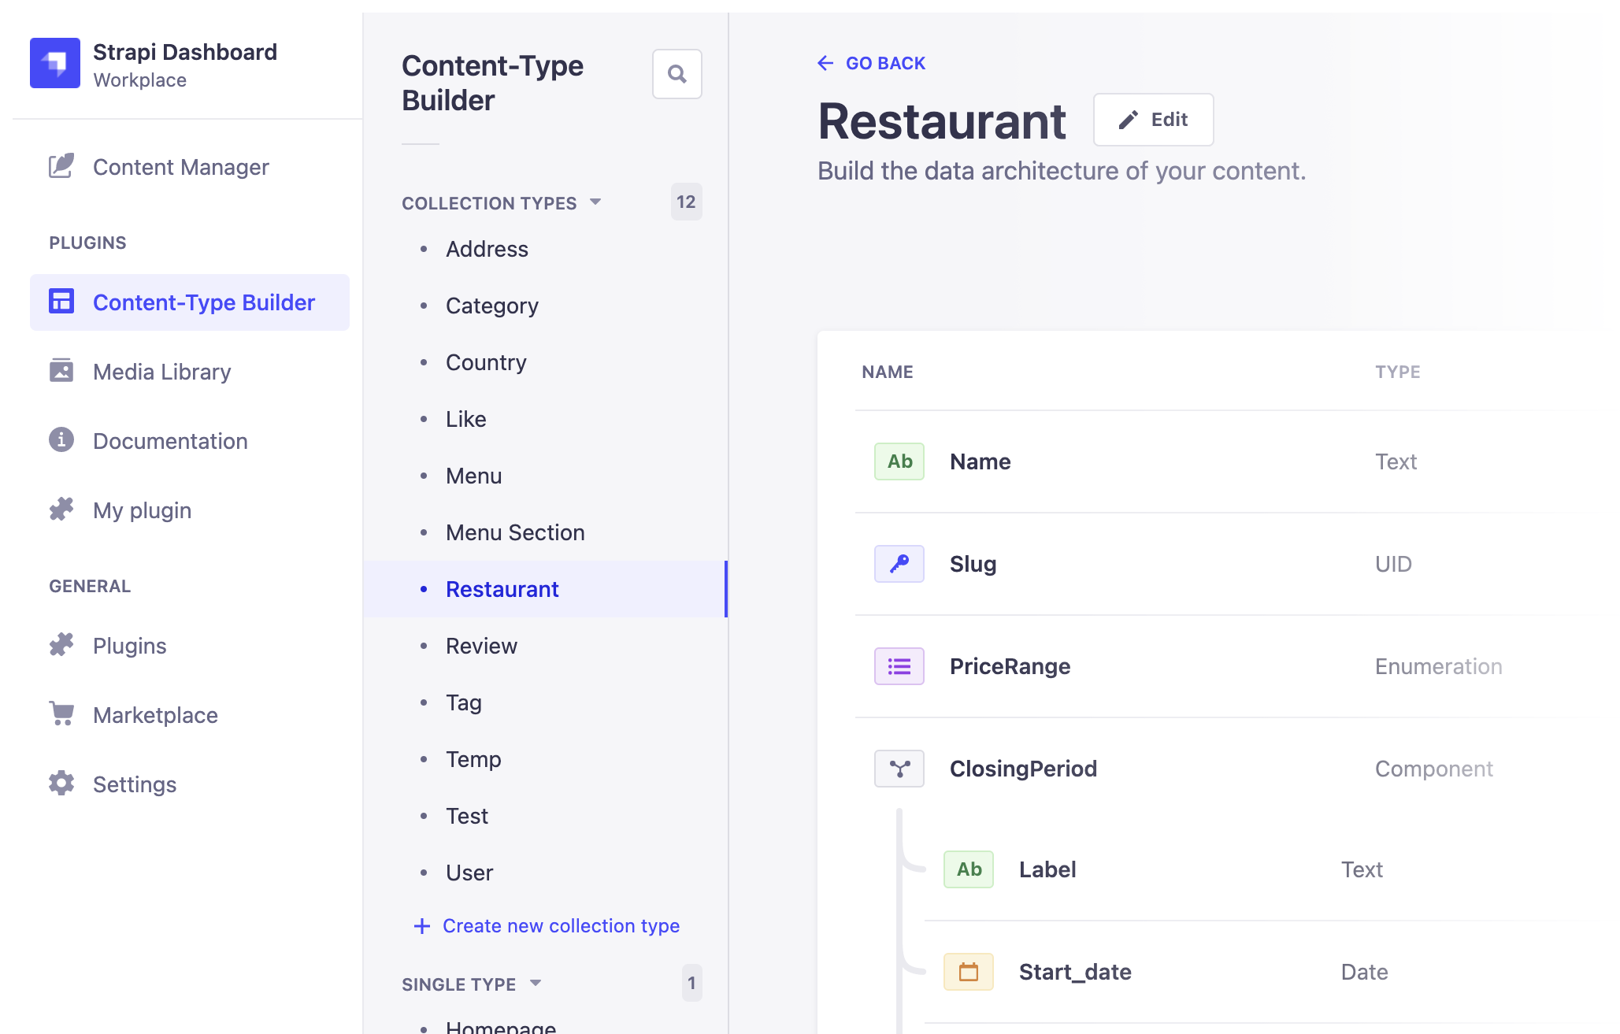Click the My plugin puzzle icon

pos(61,510)
